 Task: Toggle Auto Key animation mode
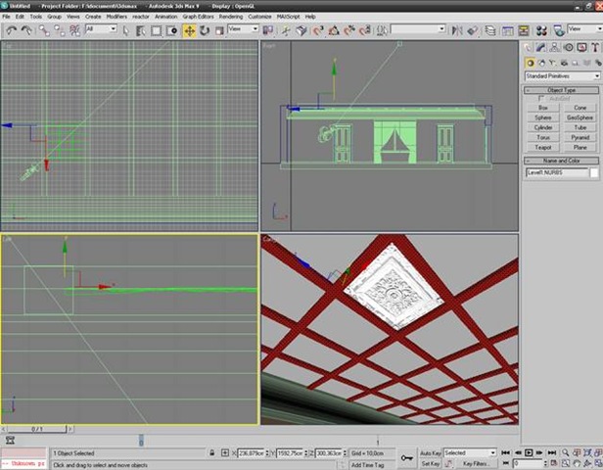point(431,453)
